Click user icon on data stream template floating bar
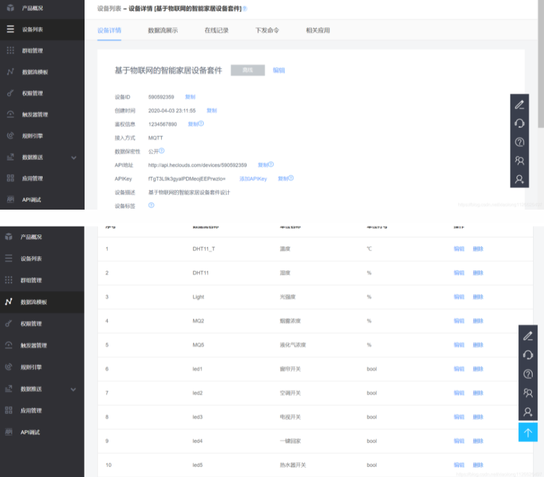Image resolution: width=544 pixels, height=477 pixels. (x=528, y=411)
